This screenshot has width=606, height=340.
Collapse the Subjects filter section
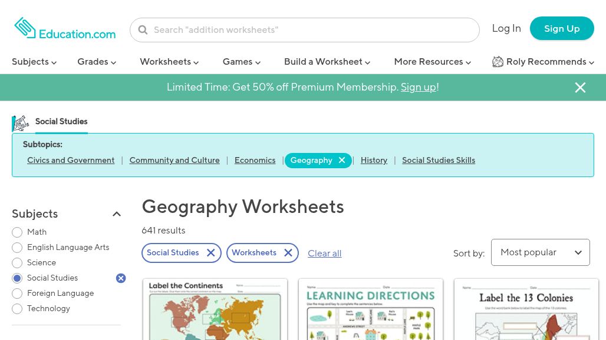coord(117,214)
